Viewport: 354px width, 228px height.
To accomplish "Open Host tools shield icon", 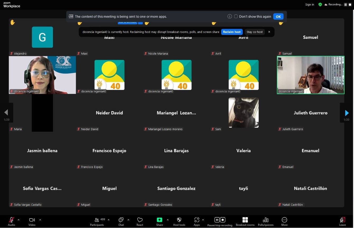I will (179, 221).
